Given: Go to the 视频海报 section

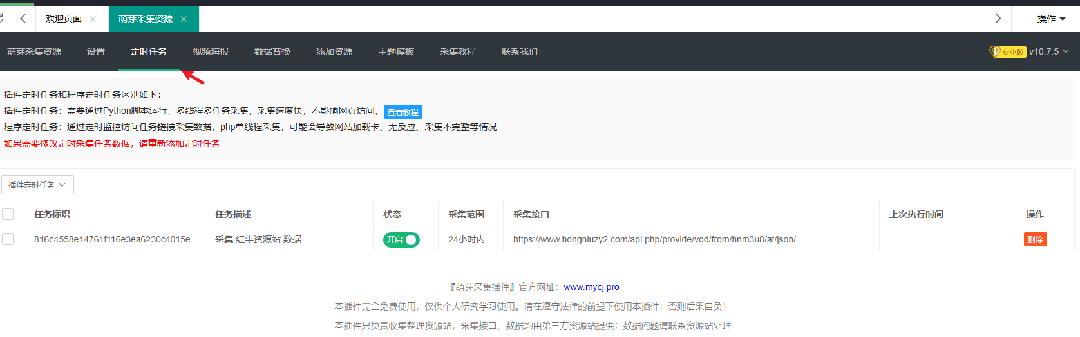Looking at the screenshot, I should click(210, 51).
